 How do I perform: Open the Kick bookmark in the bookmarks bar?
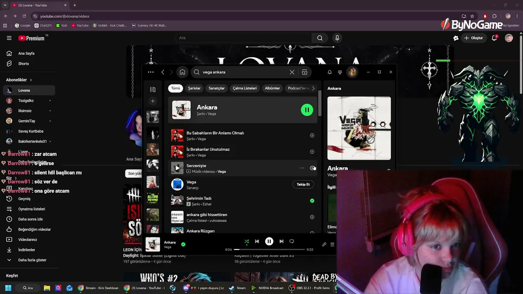(x=61, y=25)
